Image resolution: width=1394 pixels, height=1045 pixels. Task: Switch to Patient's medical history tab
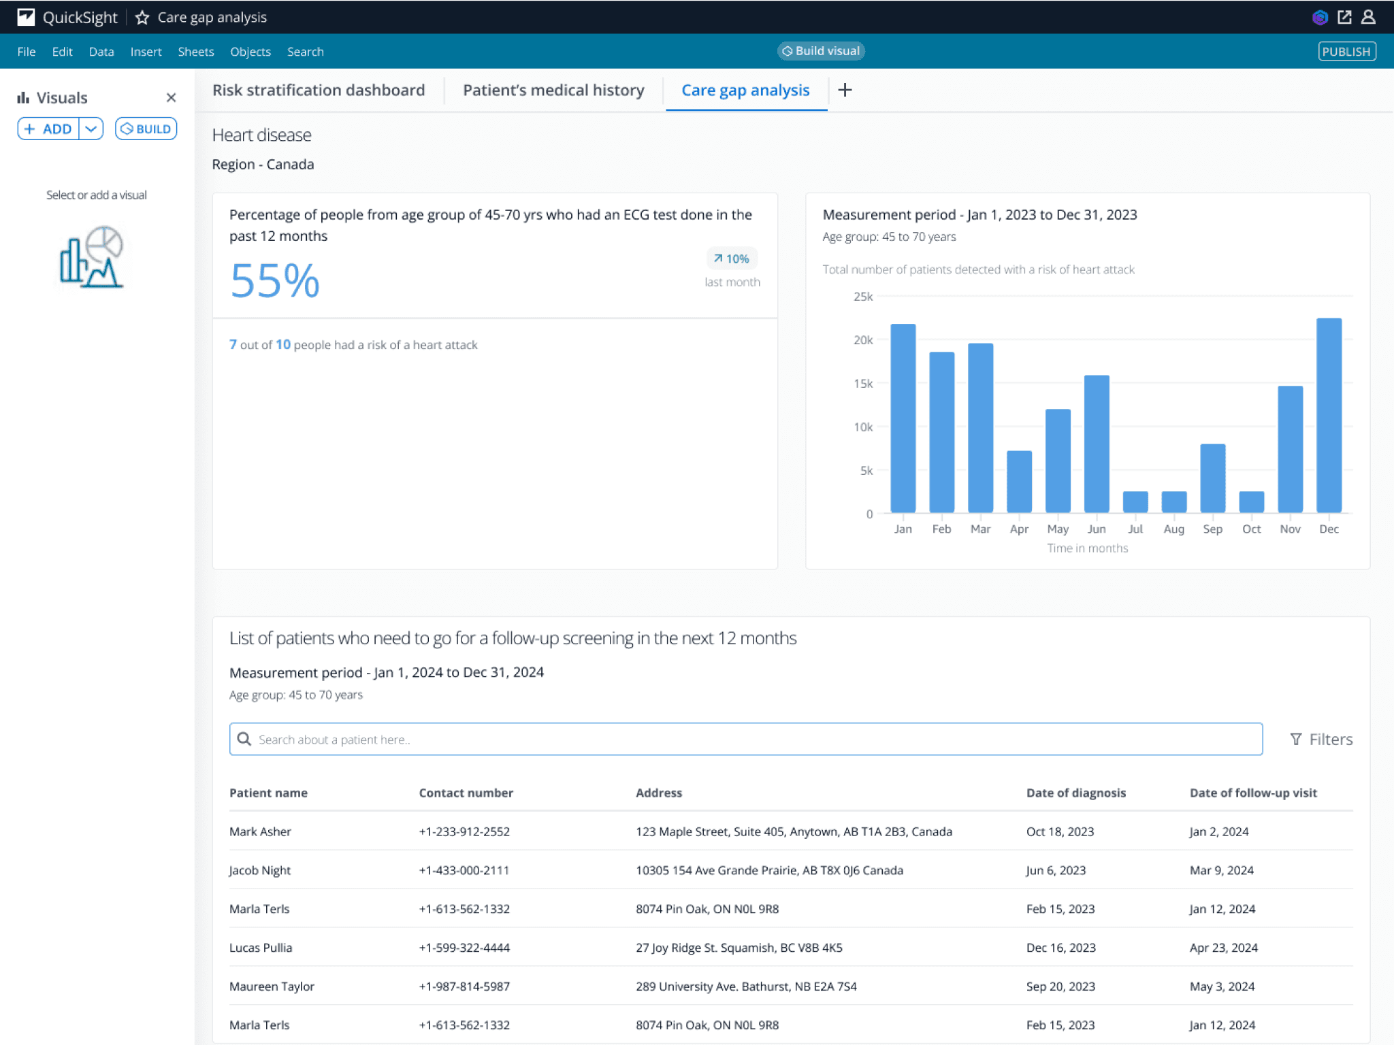[x=553, y=90]
